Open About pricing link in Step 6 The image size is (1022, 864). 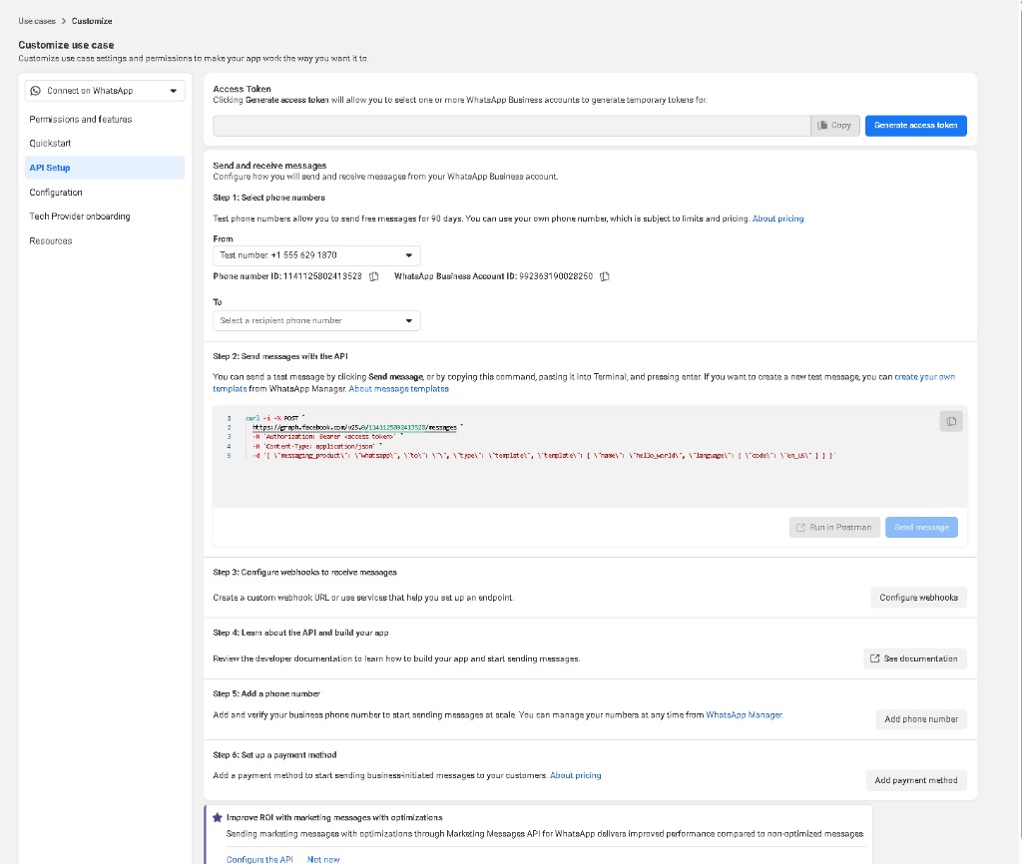576,775
